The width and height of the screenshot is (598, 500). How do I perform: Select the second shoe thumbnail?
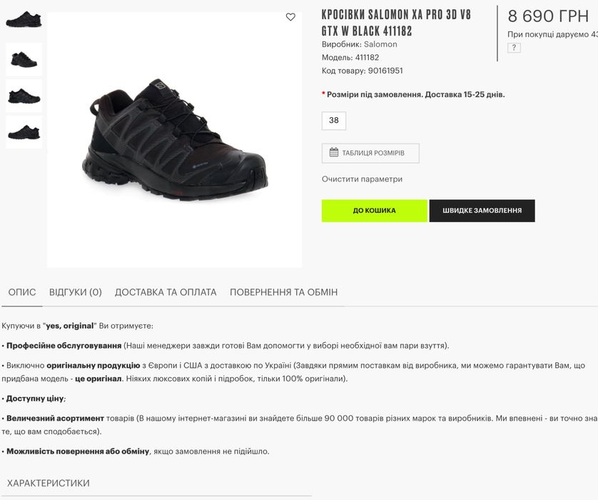pyautogui.click(x=24, y=59)
